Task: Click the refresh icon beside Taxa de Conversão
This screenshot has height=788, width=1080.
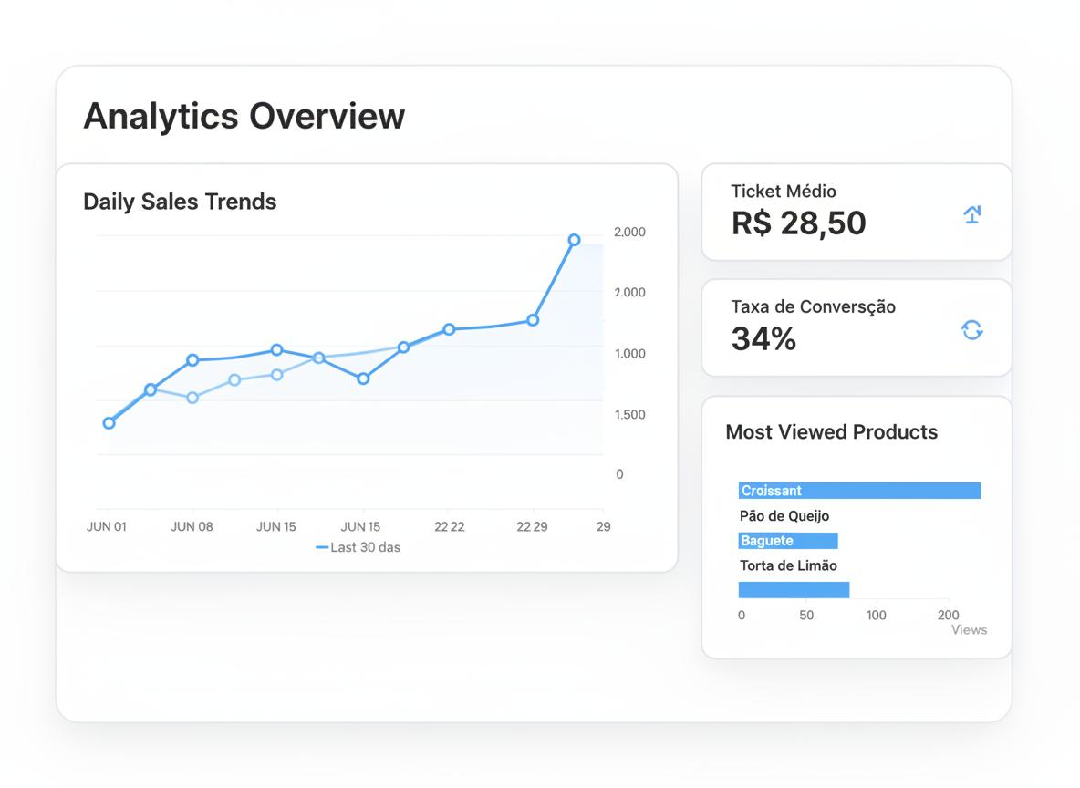Action: pos(971,330)
